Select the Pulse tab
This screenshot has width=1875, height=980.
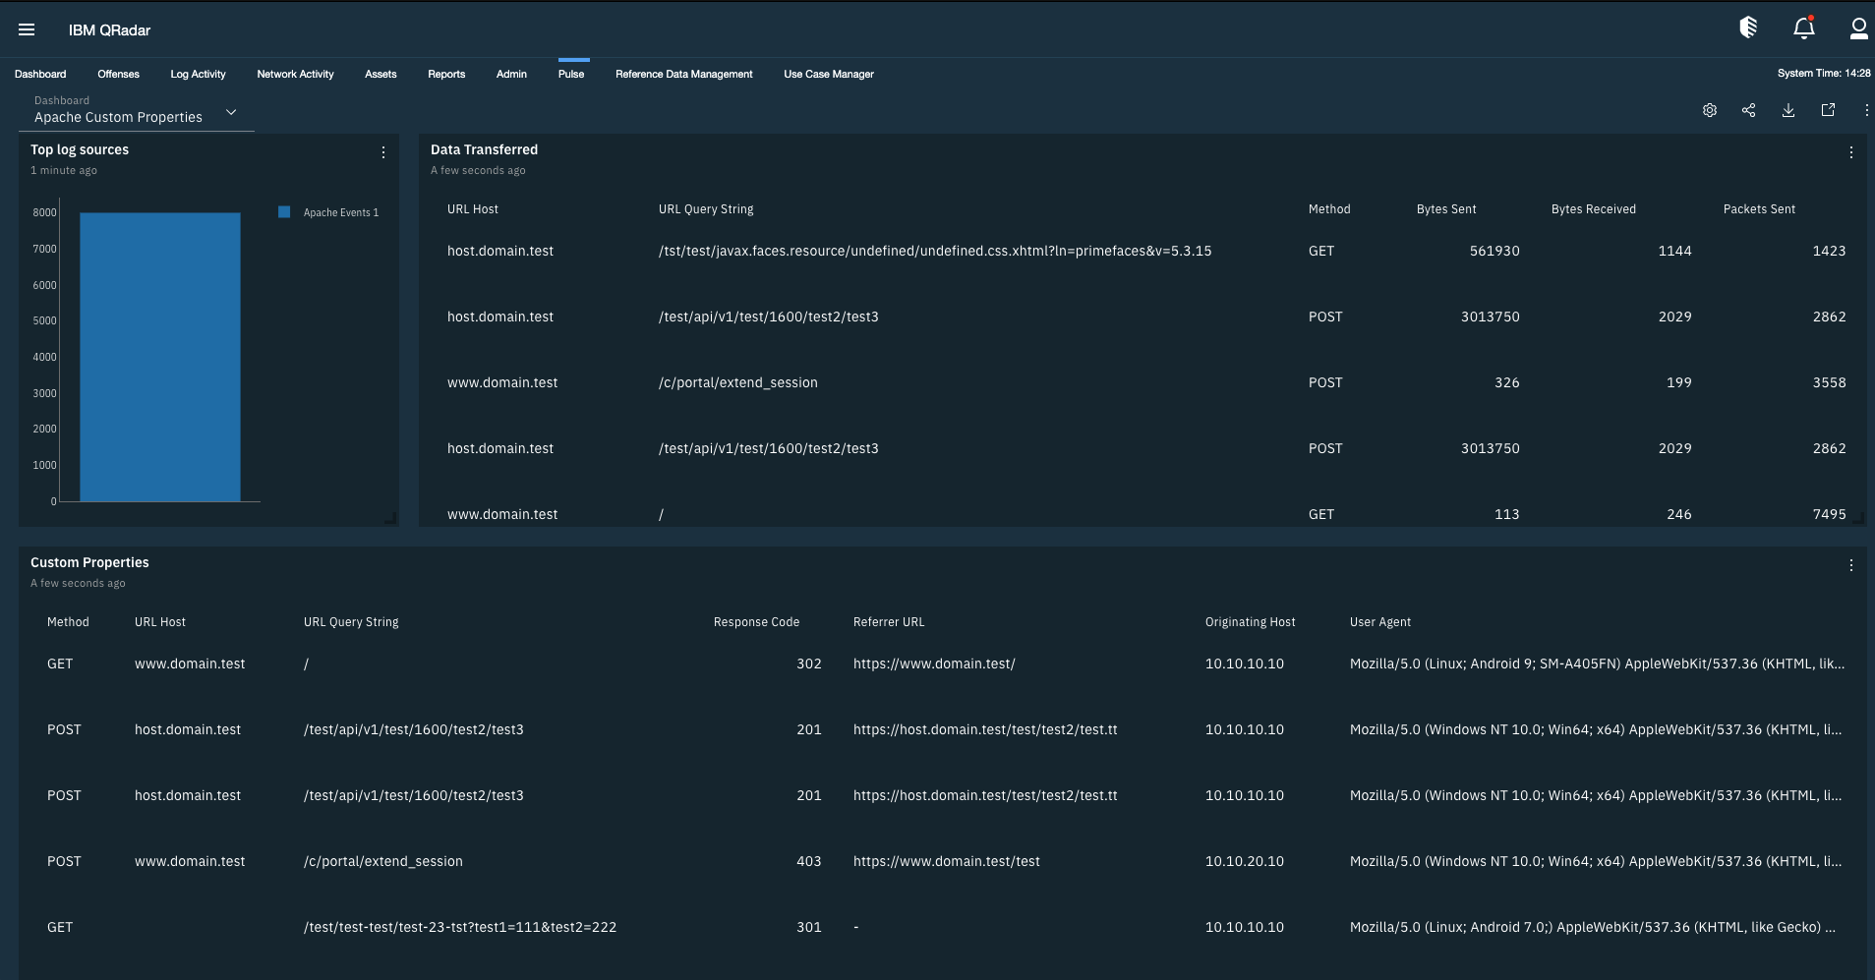tap(570, 74)
